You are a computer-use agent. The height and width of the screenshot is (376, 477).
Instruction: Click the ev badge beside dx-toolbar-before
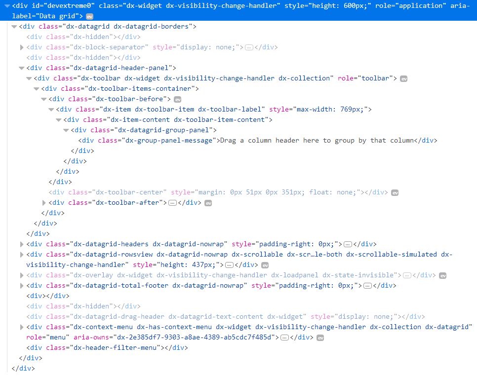tap(178, 100)
